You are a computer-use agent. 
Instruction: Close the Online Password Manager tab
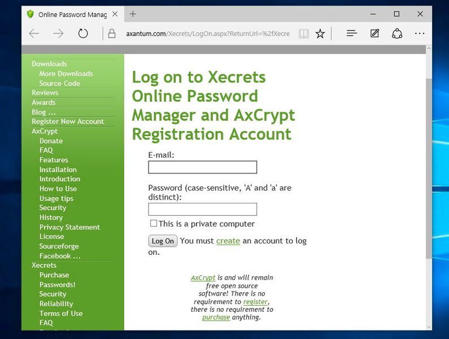tap(115, 14)
